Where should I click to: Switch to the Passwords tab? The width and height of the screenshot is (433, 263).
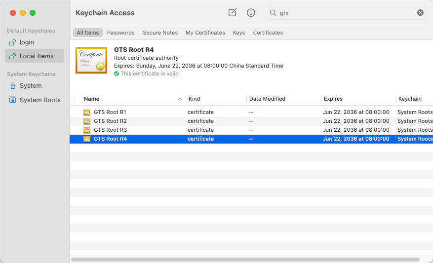point(120,33)
